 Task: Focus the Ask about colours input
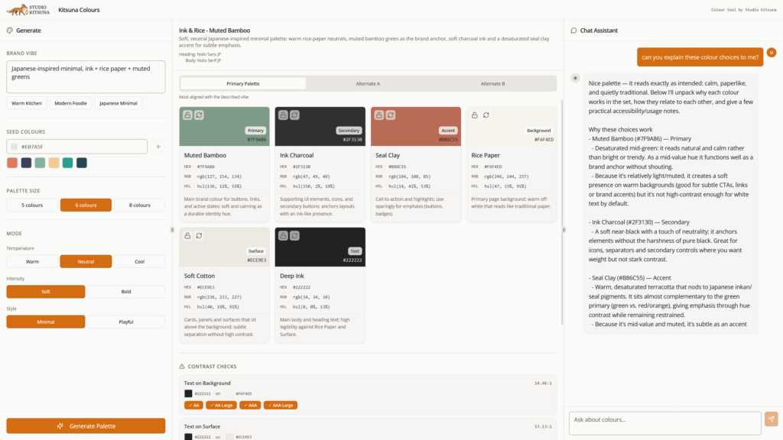pyautogui.click(x=664, y=419)
